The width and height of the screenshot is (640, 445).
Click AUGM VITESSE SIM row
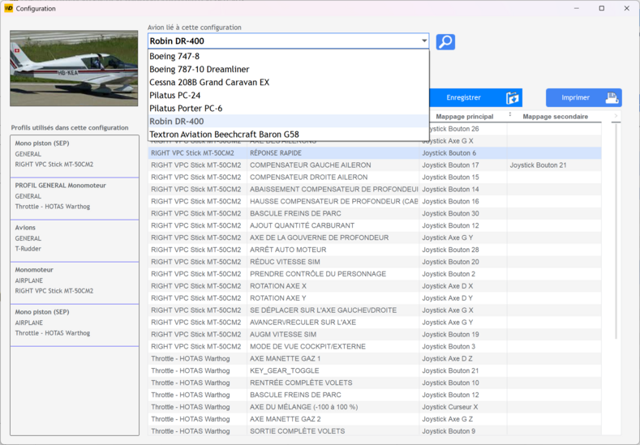pos(375,335)
